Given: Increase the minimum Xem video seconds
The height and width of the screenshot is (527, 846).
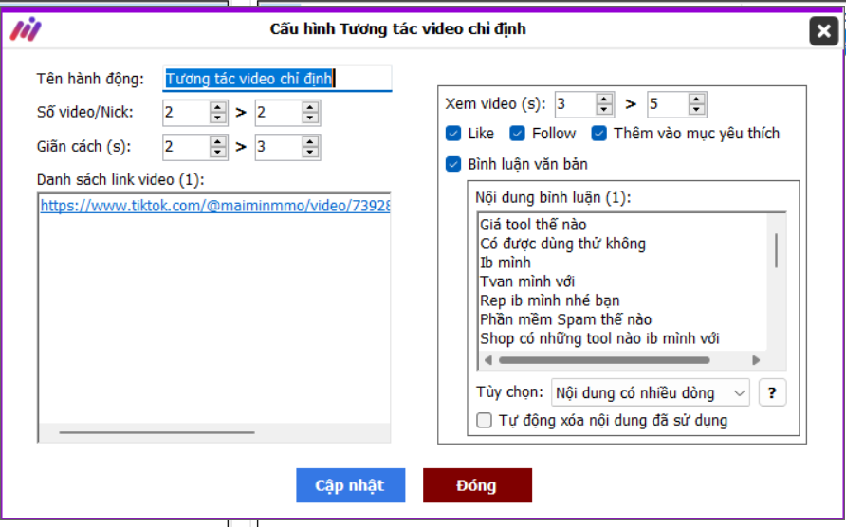Looking at the screenshot, I should 604,99.
